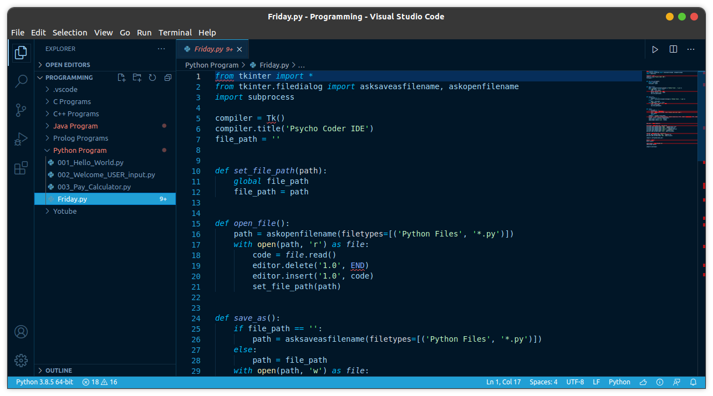Open the Selection menu
713x396 pixels.
(70, 33)
